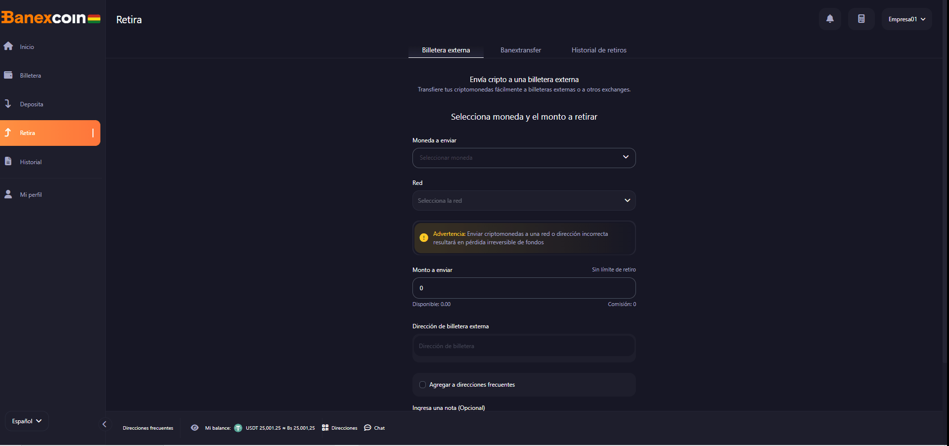Screen dimensions: 949x446
Task: Click the 'USDT 25,001.25 ≈ Bs 25.001,25' balance
Action: point(280,428)
